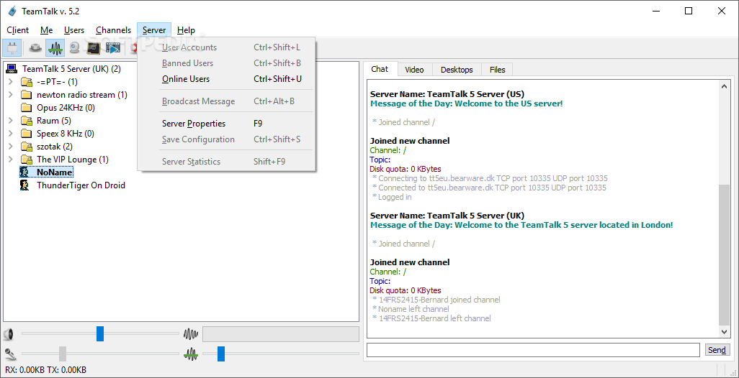Click the NoName user avatar icon
This screenshot has height=378, width=739.
coord(24,172)
